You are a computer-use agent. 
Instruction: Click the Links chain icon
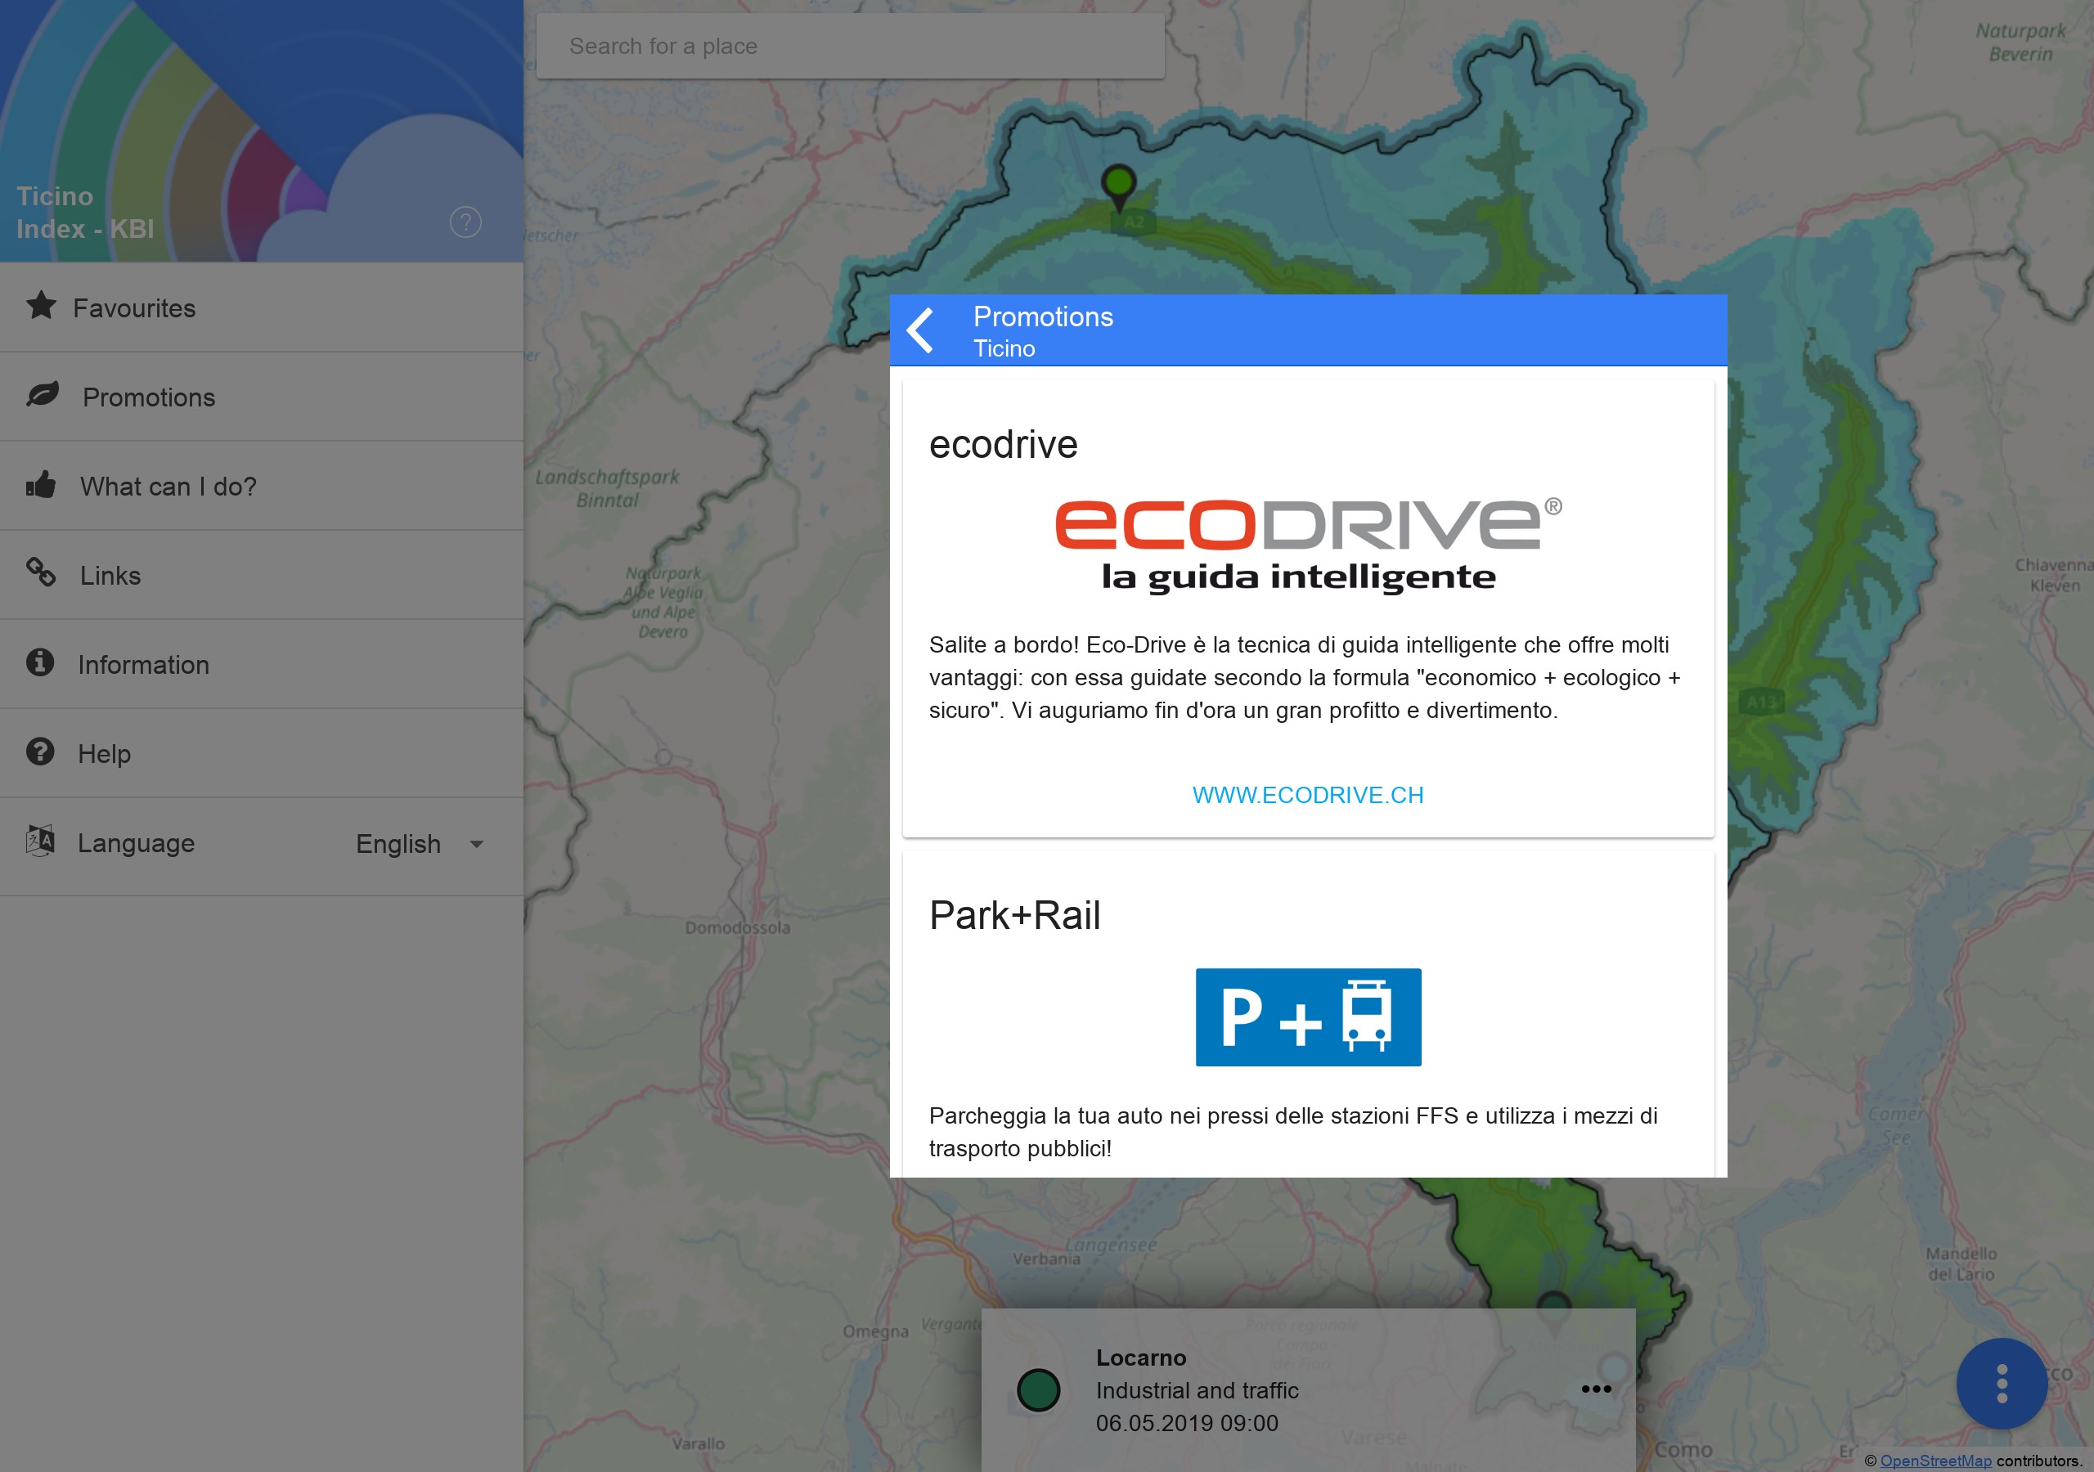[x=41, y=572]
